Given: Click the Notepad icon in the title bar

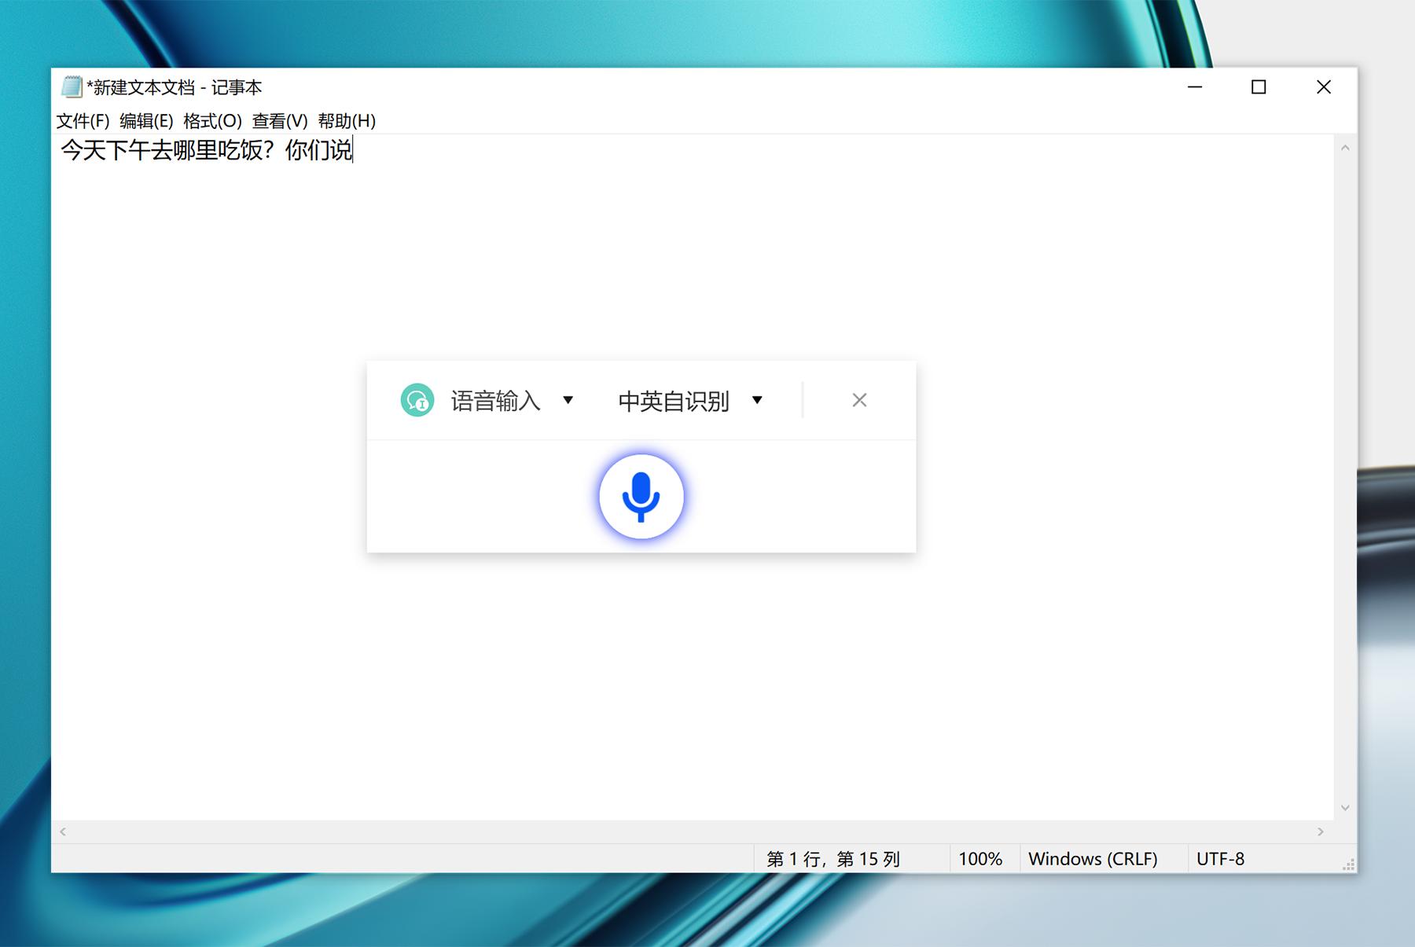Looking at the screenshot, I should (x=73, y=87).
